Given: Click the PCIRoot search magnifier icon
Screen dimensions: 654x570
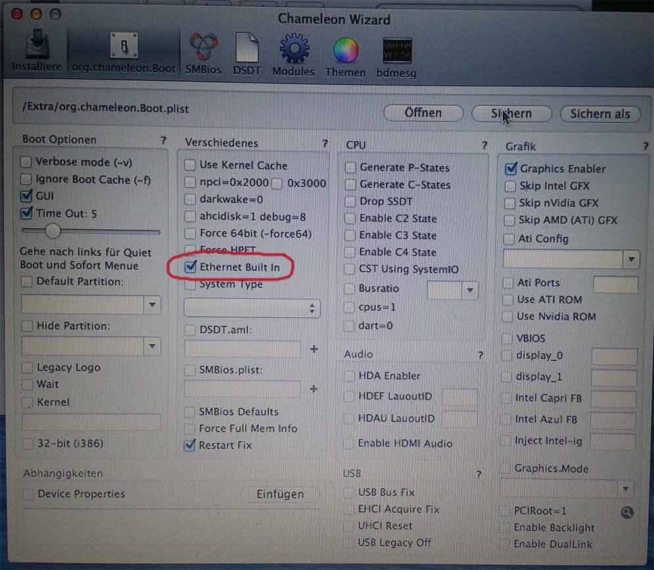Looking at the screenshot, I should tap(627, 512).
